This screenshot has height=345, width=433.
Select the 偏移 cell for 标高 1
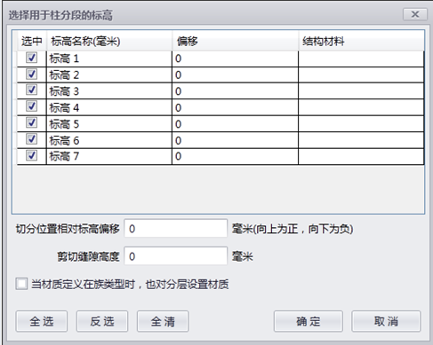pyautogui.click(x=235, y=59)
